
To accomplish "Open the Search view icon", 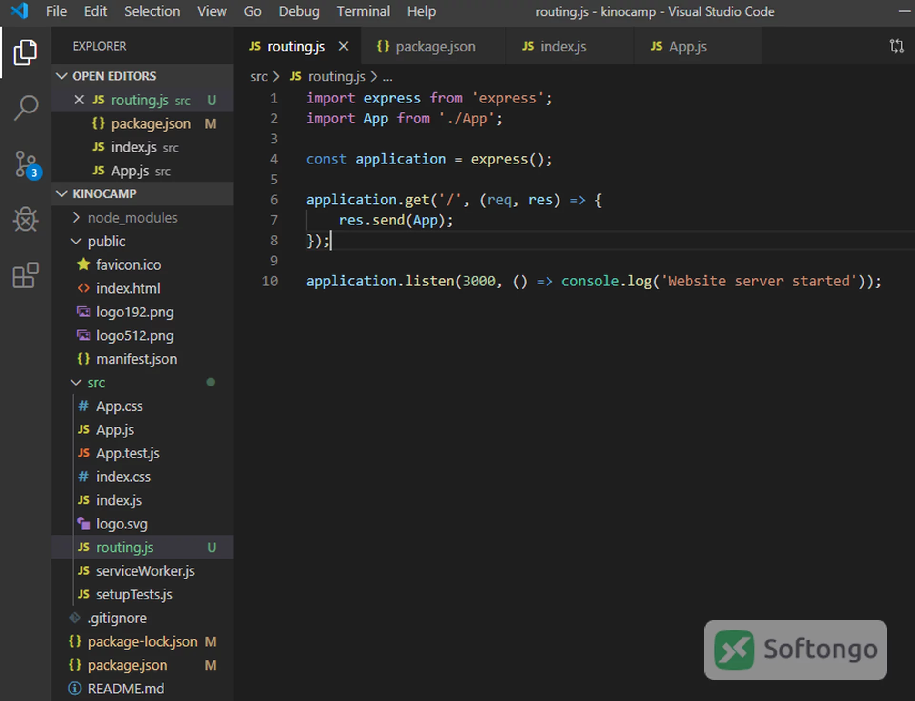I will (x=25, y=108).
